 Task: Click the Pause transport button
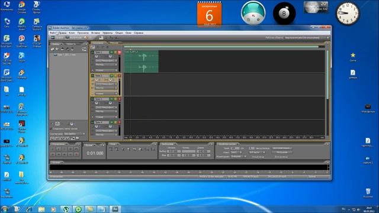(65, 149)
